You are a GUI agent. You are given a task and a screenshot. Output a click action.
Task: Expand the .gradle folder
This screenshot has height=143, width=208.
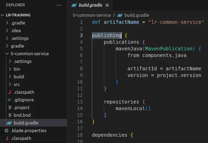pos(7,23)
